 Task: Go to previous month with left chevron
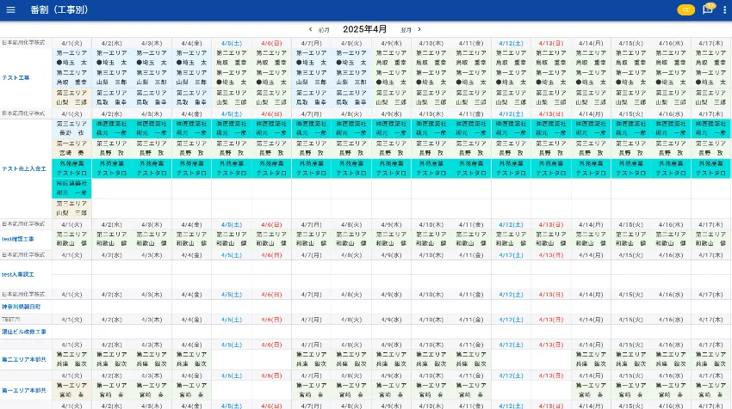[310, 29]
